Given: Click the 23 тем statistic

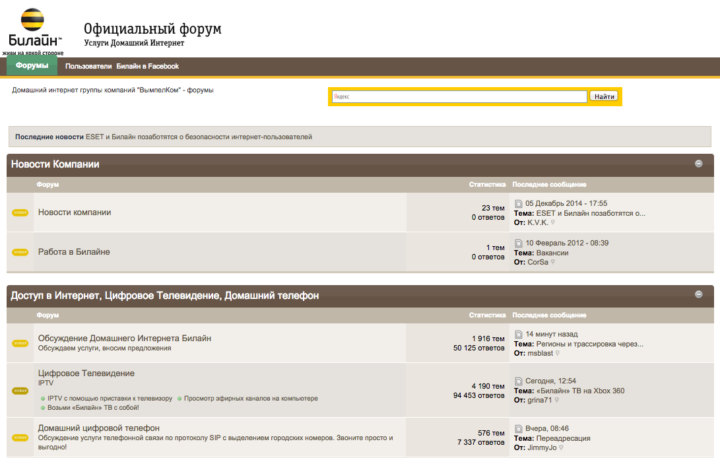Looking at the screenshot, I should point(493,208).
